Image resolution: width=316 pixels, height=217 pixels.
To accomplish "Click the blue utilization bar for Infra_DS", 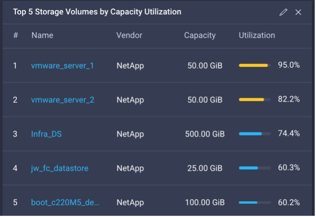I will pyautogui.click(x=254, y=133).
